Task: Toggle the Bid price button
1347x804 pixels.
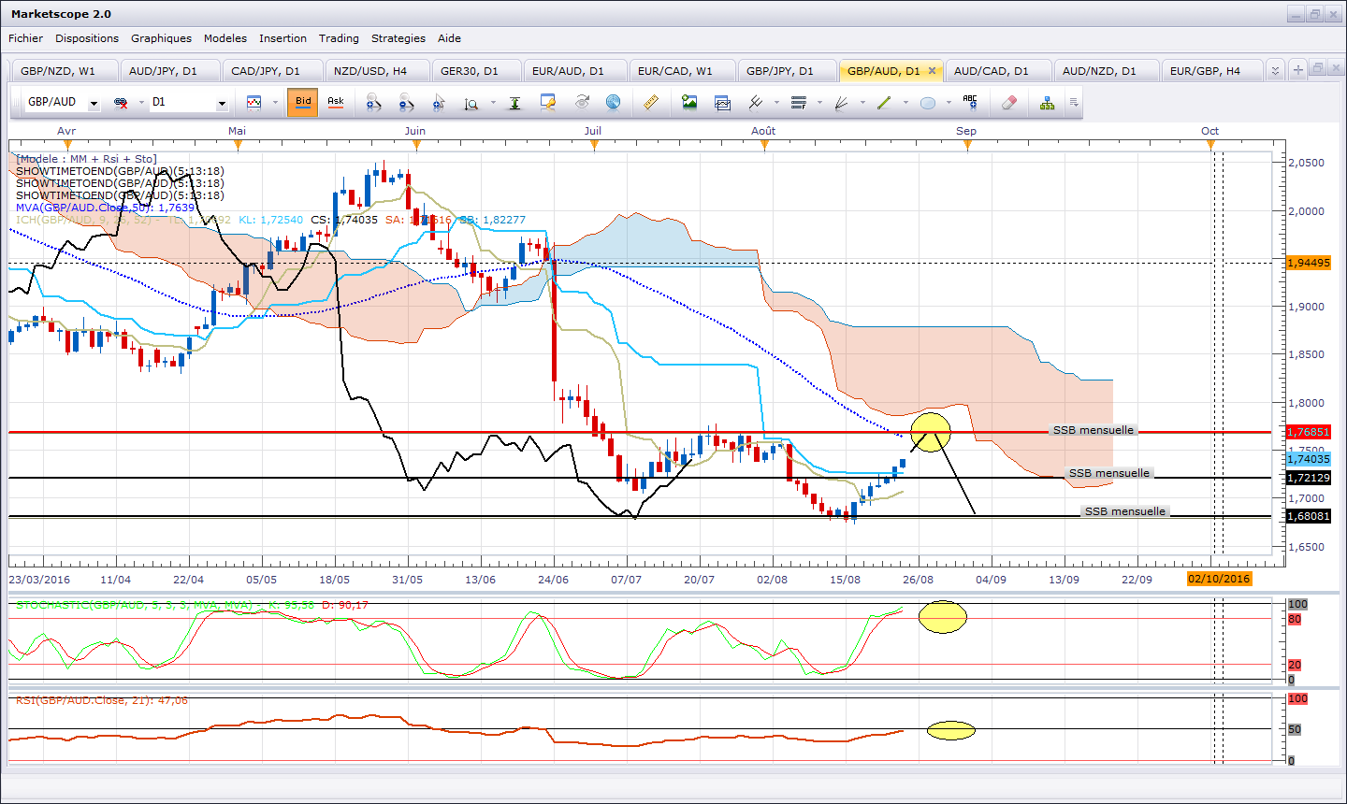Action: point(303,102)
